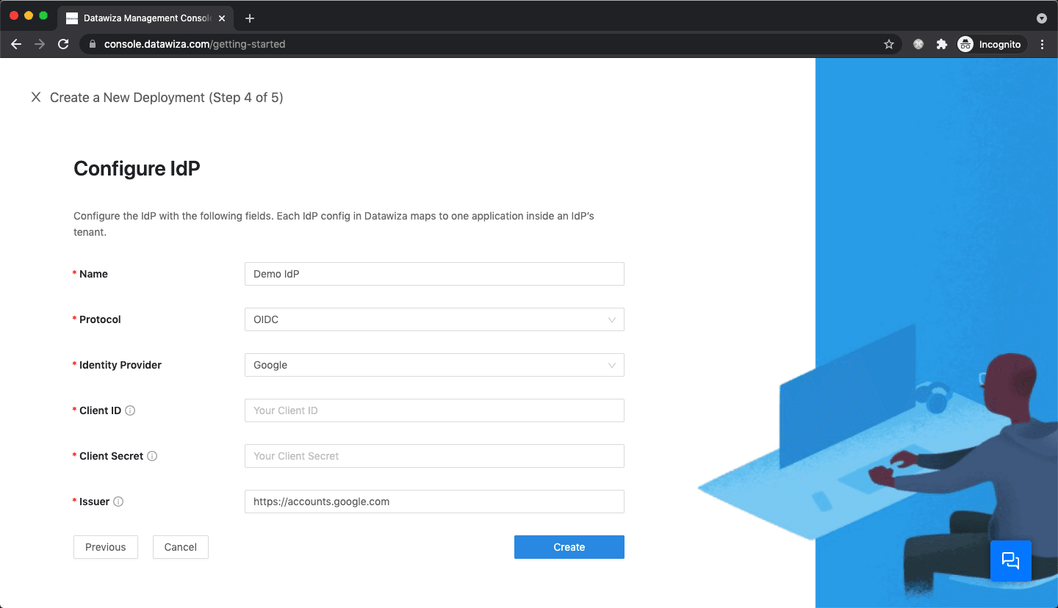Expand the Identity Provider dropdown showing Google
1058x608 pixels.
coord(434,365)
